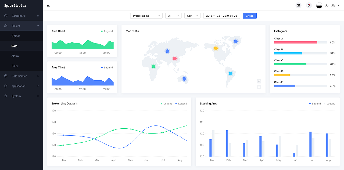The image size is (344, 170).
Task: Zoom out the map with minus button
Action: [259, 87]
